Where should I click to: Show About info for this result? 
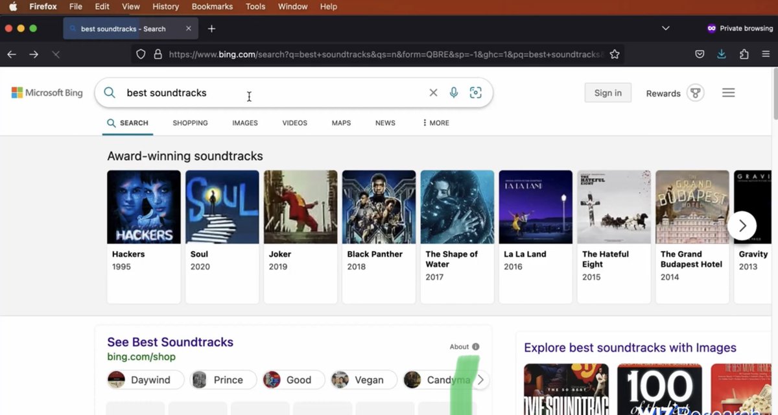tap(464, 347)
